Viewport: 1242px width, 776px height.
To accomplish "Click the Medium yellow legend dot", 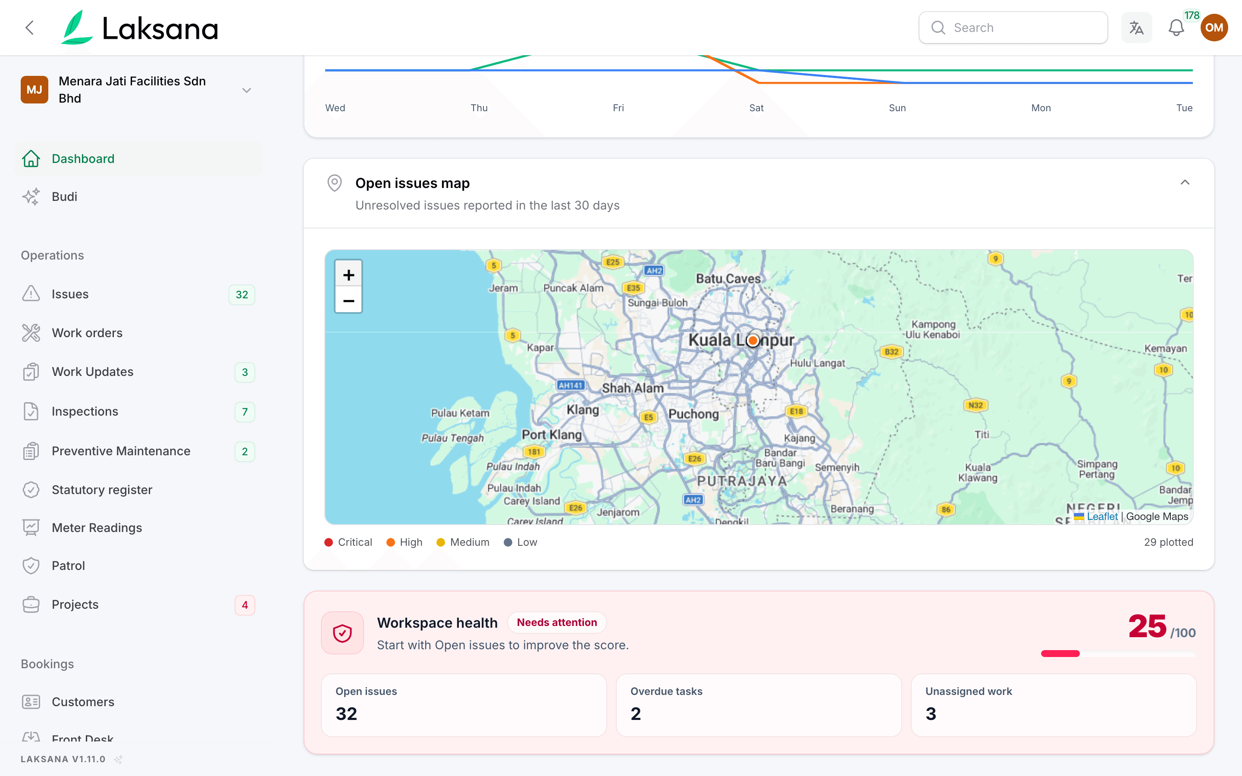I will 440,542.
